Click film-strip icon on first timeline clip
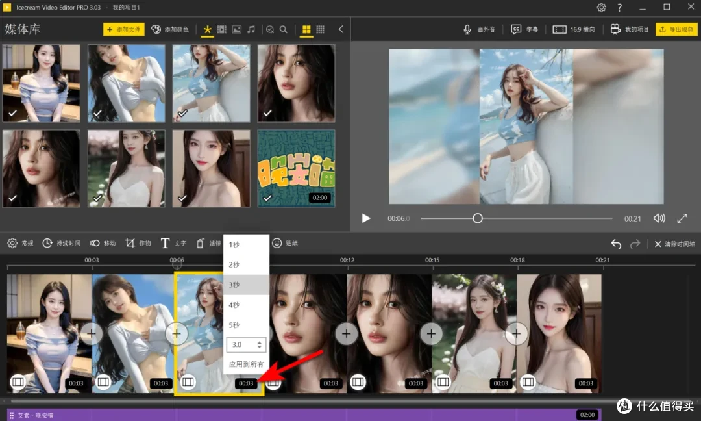701x421 pixels. coord(18,381)
